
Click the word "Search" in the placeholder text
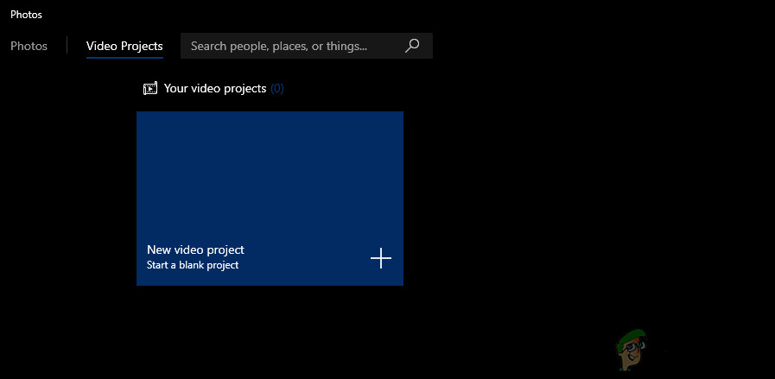click(x=208, y=46)
